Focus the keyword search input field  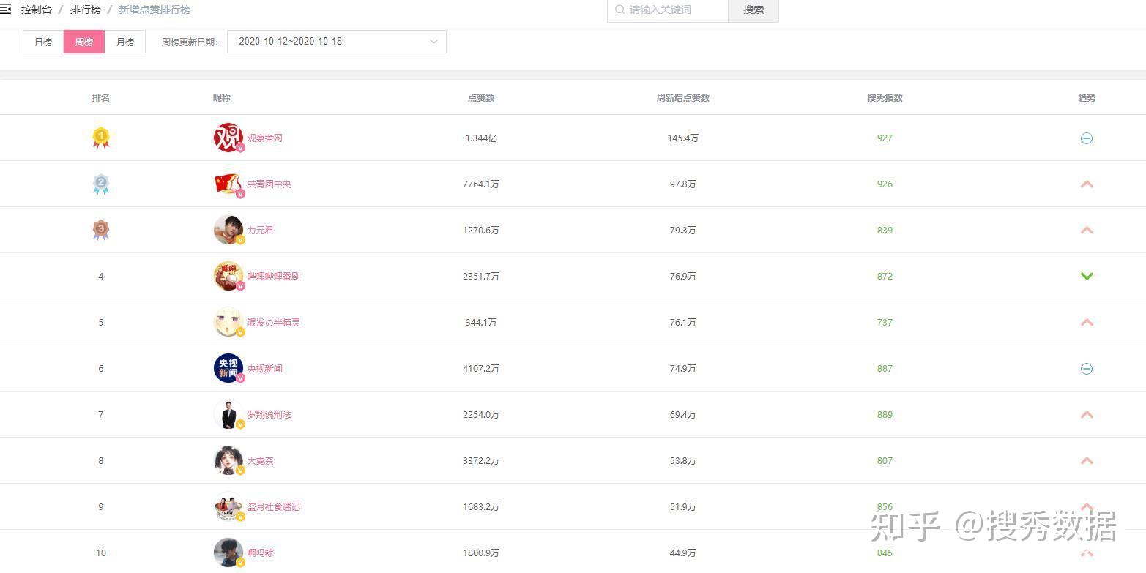pyautogui.click(x=668, y=10)
